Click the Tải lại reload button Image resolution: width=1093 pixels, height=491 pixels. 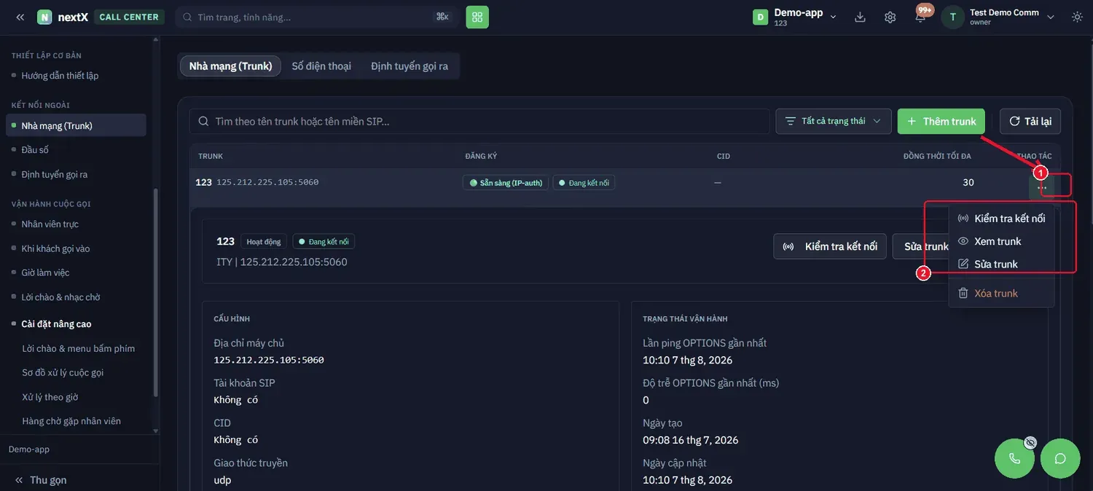(1030, 121)
